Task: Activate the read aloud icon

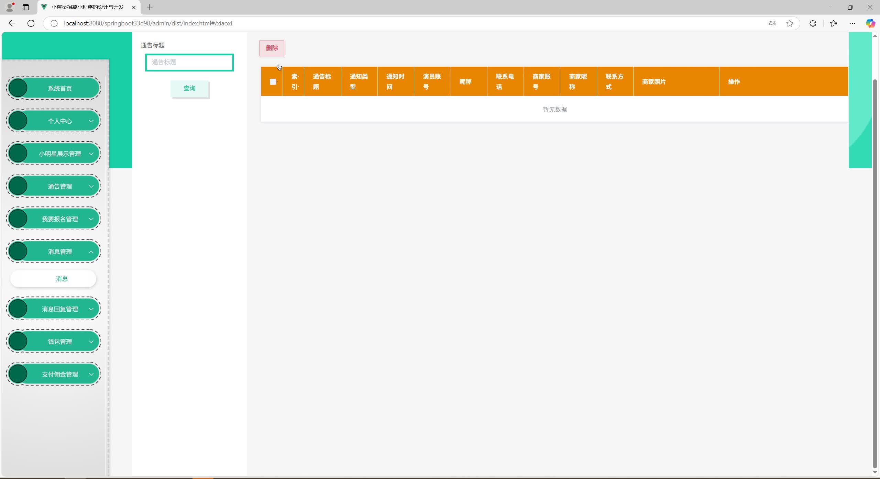Action: (x=772, y=23)
